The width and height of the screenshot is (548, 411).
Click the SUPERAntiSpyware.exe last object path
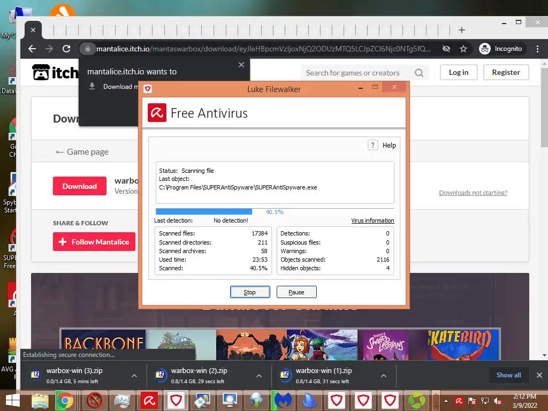(x=238, y=187)
